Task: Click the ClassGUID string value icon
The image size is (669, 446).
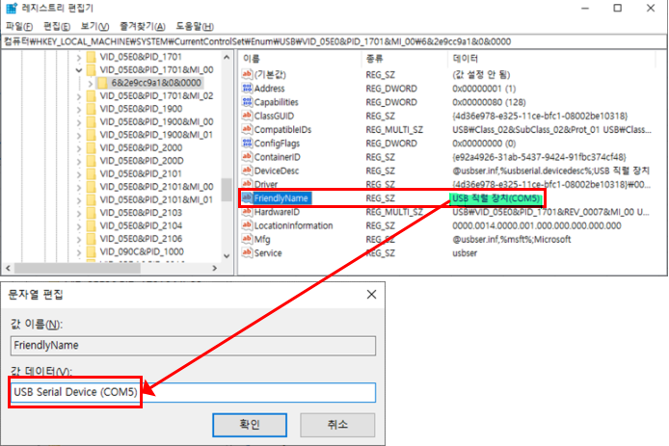Action: tap(246, 115)
